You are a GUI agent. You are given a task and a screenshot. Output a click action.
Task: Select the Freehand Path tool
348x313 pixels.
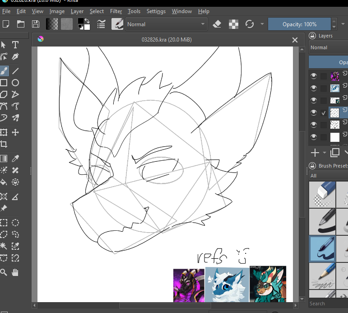tap(15, 106)
